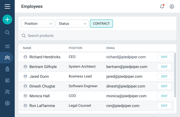Click the Legal Counsel position cell
The height and width of the screenshot is (117, 180).
tap(80, 105)
